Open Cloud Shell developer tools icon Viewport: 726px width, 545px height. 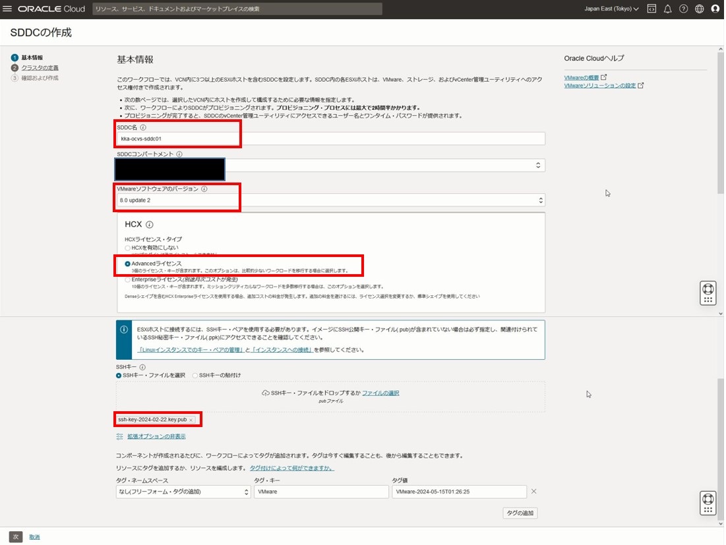(x=651, y=9)
